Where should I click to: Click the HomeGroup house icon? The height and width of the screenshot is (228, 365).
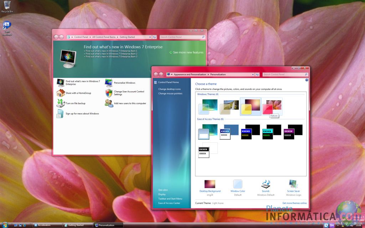pos(61,93)
